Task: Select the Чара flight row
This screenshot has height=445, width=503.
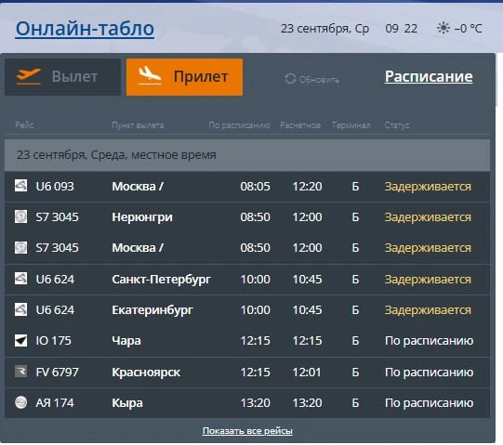Action: pyautogui.click(x=247, y=340)
